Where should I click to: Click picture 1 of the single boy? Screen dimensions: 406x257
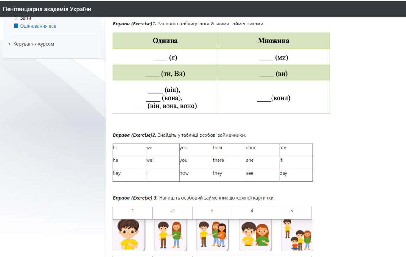click(x=129, y=235)
